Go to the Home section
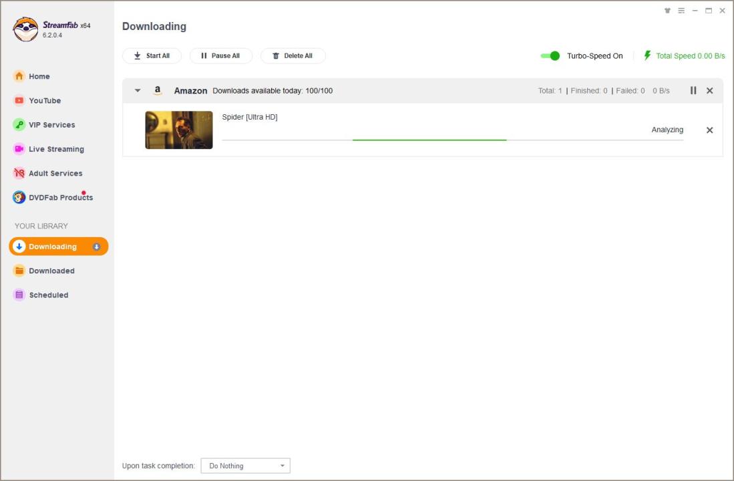The image size is (734, 481). click(x=39, y=76)
